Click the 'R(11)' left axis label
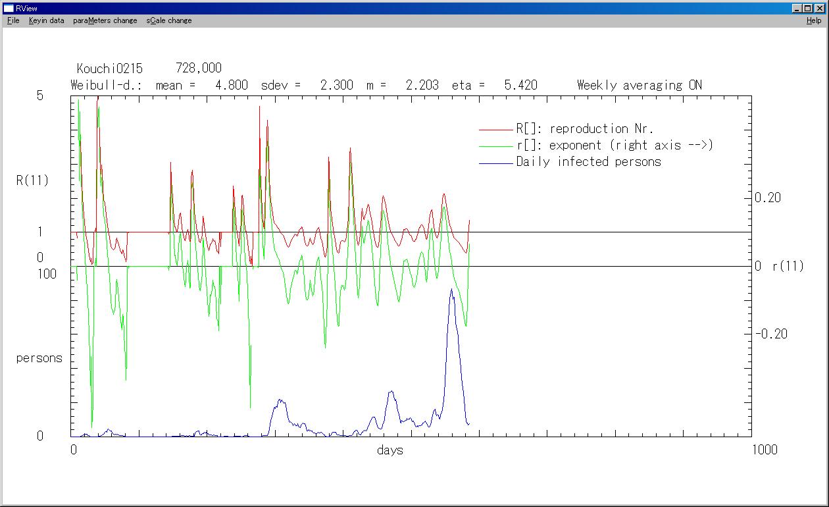This screenshot has width=829, height=507. pos(32,180)
